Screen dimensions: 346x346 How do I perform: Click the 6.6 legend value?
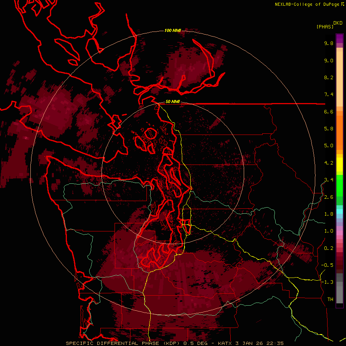329,111
